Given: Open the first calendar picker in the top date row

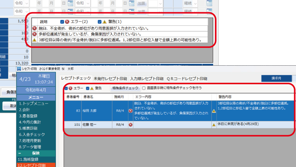Looking at the screenshot, I should [70, 3].
